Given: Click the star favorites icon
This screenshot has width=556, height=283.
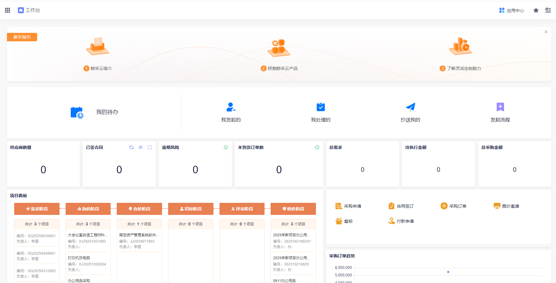Looking at the screenshot, I should (536, 10).
